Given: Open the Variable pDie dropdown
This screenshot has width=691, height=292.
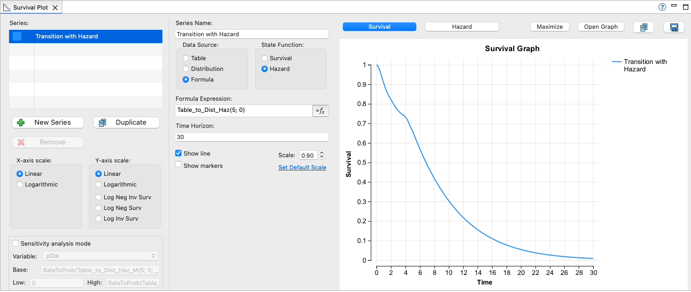Looking at the screenshot, I should click(101, 256).
